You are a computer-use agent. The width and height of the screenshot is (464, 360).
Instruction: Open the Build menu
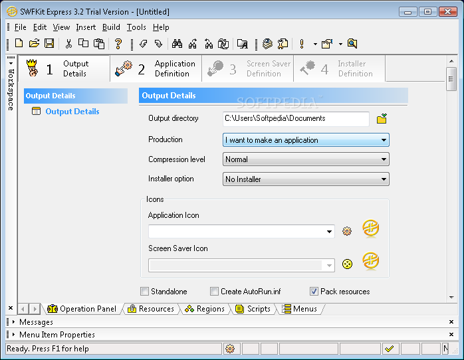coord(111,27)
